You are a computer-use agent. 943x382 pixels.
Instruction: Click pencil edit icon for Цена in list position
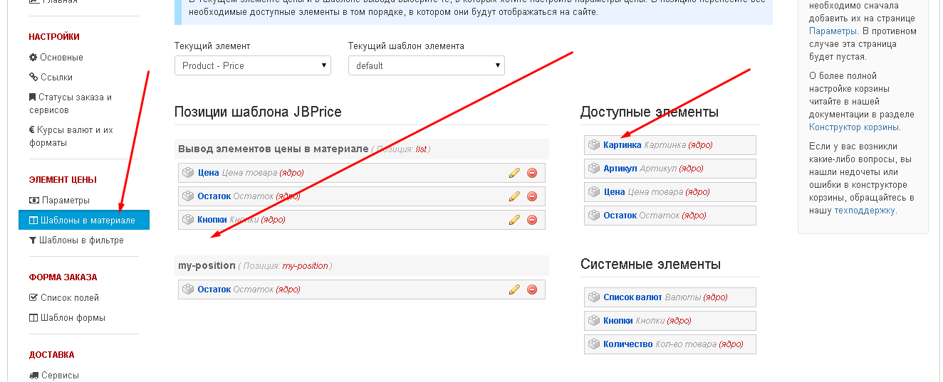tap(514, 173)
